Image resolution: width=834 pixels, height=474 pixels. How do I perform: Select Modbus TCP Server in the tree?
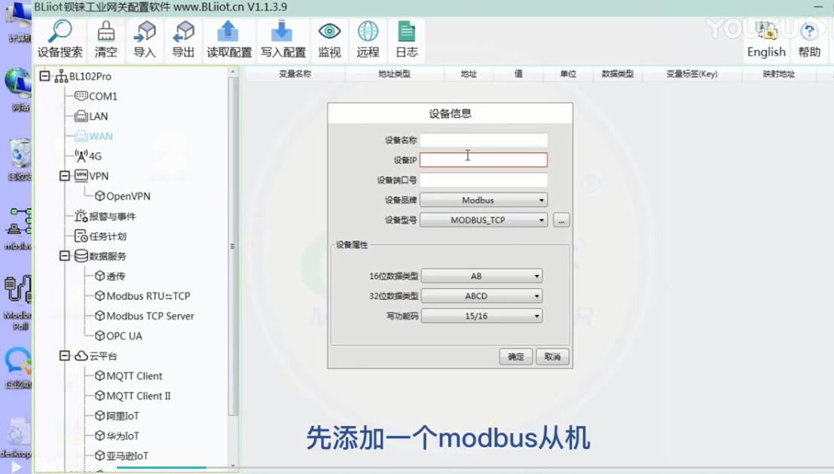click(149, 317)
